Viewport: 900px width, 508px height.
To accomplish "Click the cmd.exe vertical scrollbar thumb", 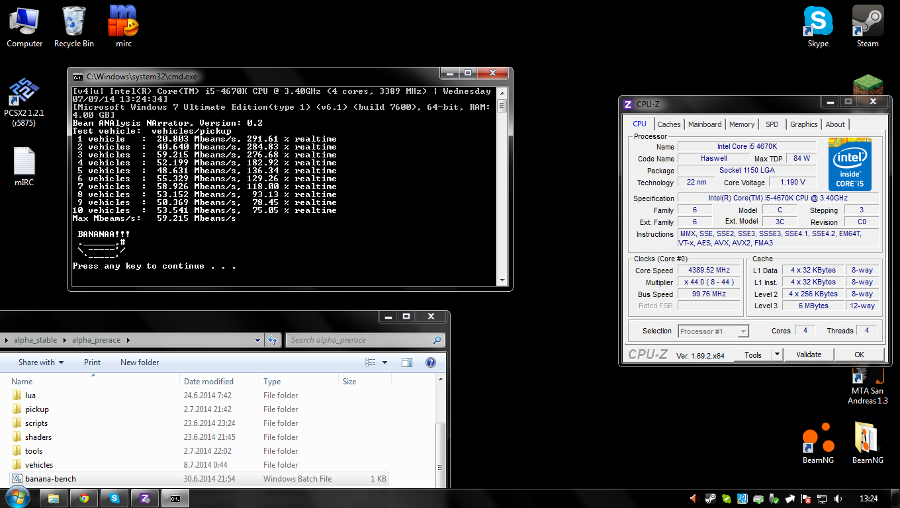I will (x=502, y=106).
